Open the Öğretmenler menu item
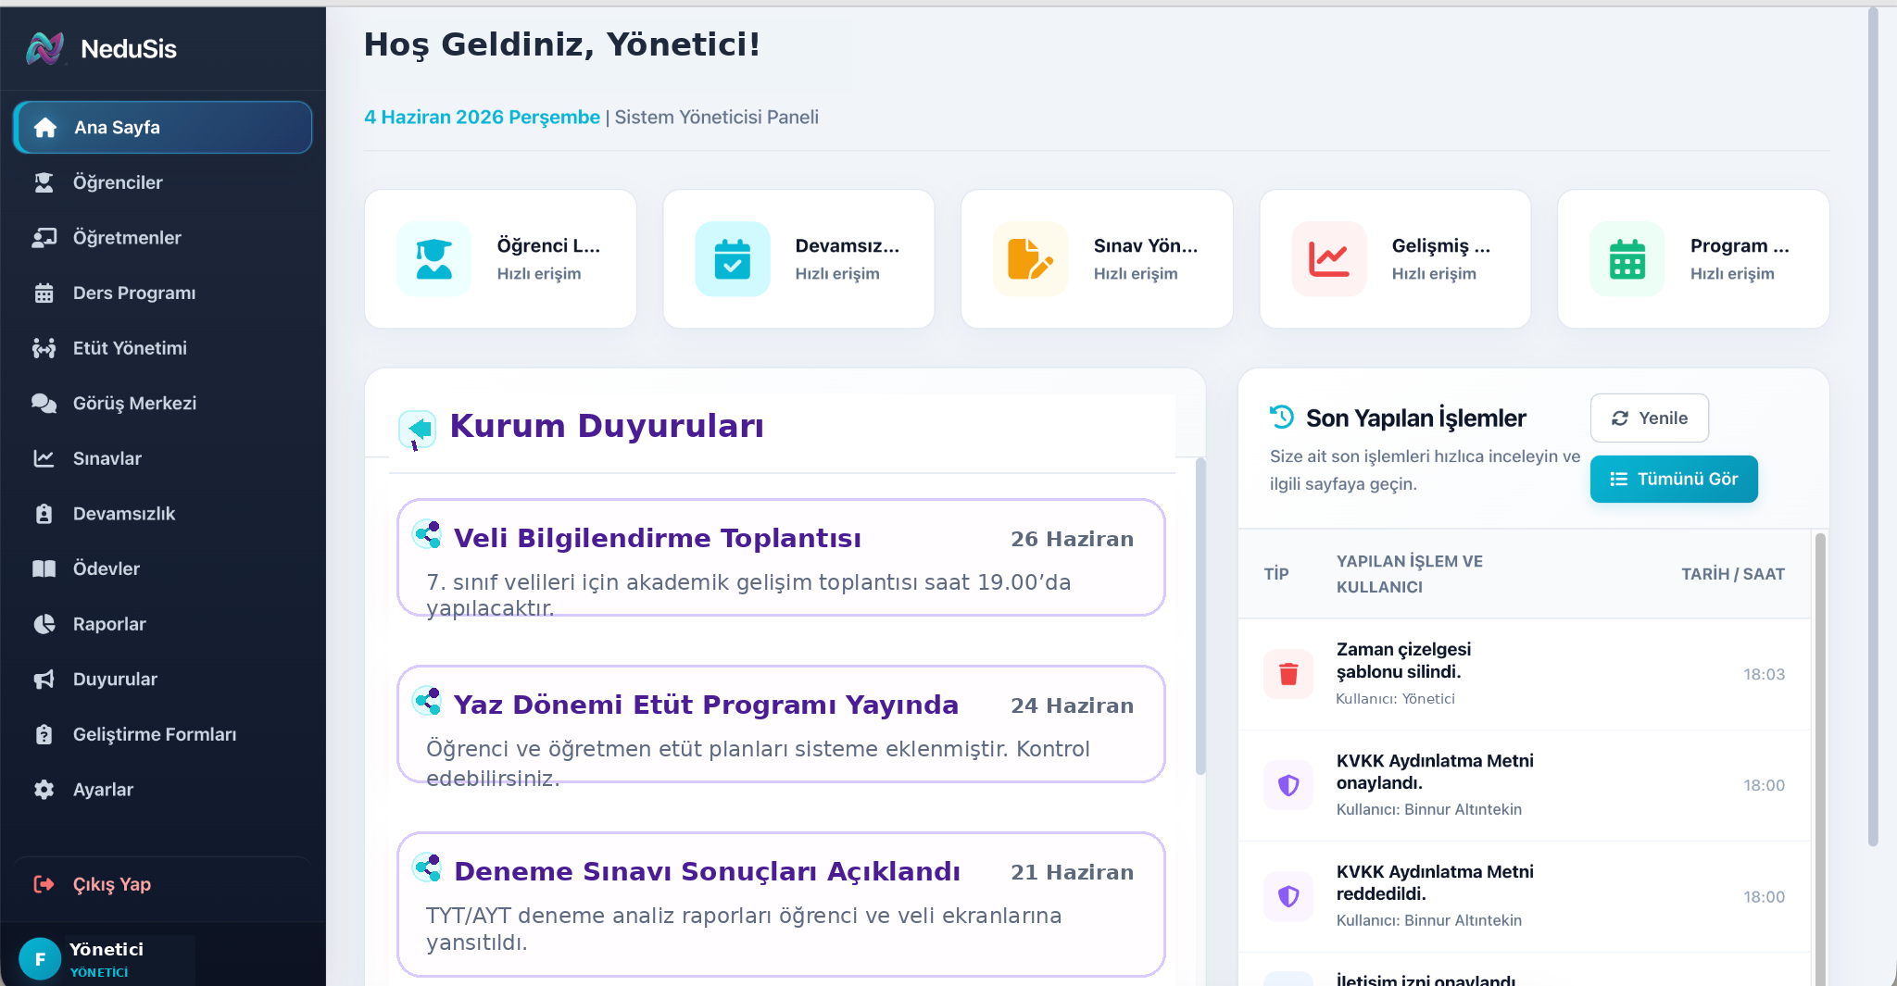The width and height of the screenshot is (1897, 986). (163, 238)
